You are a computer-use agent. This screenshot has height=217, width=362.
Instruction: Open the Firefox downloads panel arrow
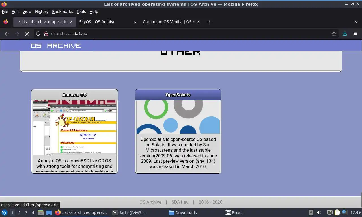click(x=345, y=34)
